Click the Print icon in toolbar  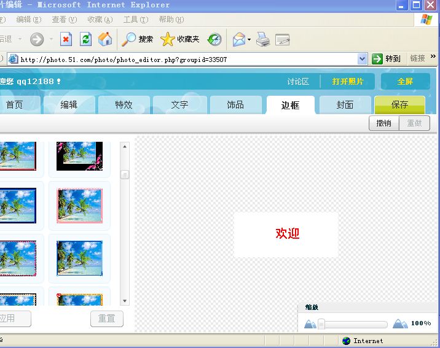click(x=263, y=39)
